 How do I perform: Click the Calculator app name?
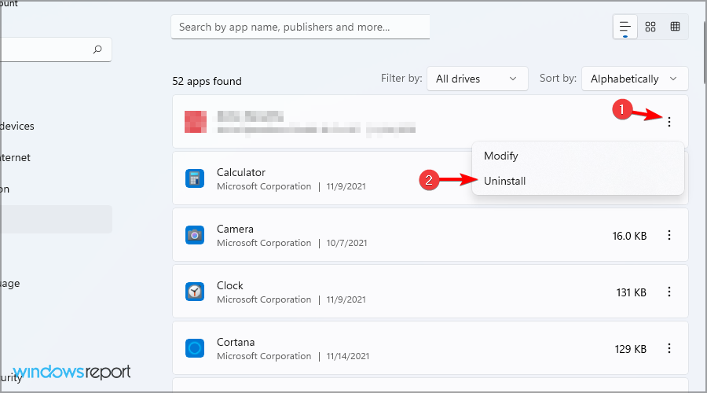coord(241,172)
